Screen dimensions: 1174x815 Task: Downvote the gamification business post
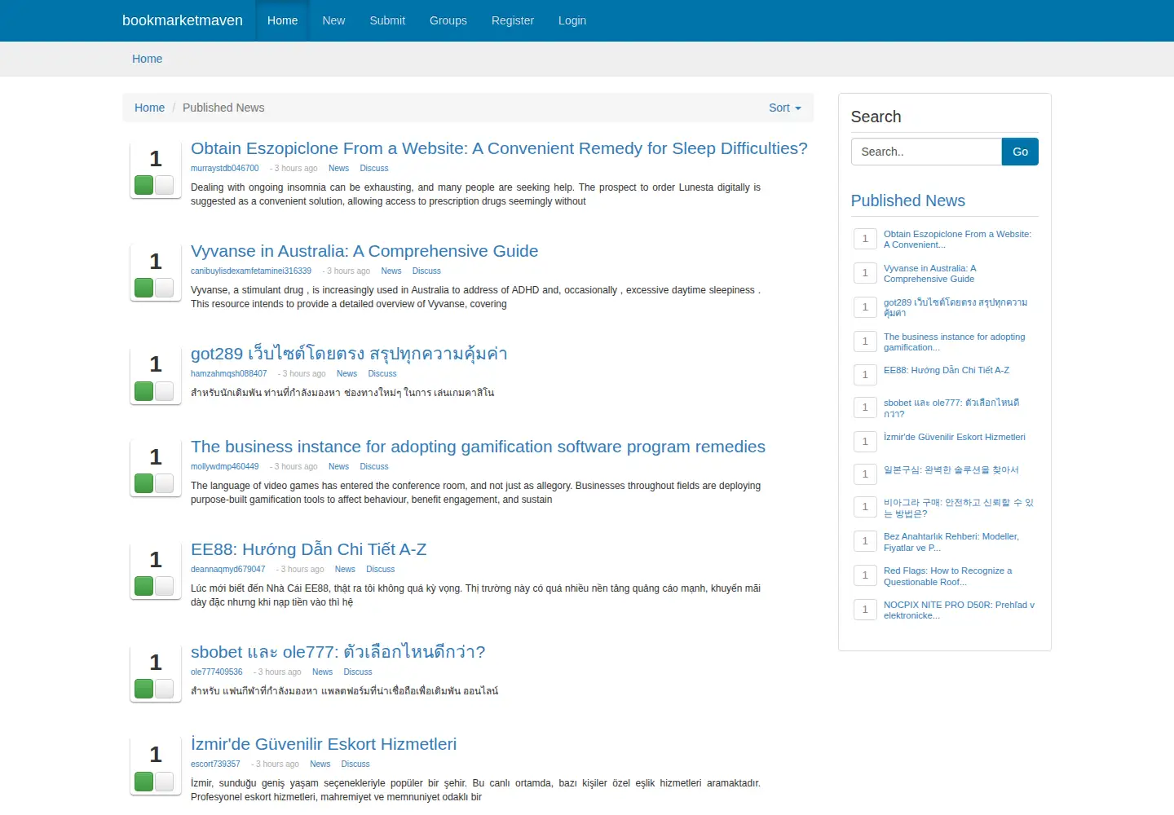[164, 483]
